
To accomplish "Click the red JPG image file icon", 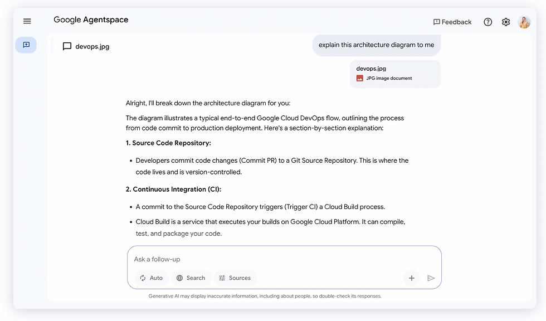I will (360, 79).
